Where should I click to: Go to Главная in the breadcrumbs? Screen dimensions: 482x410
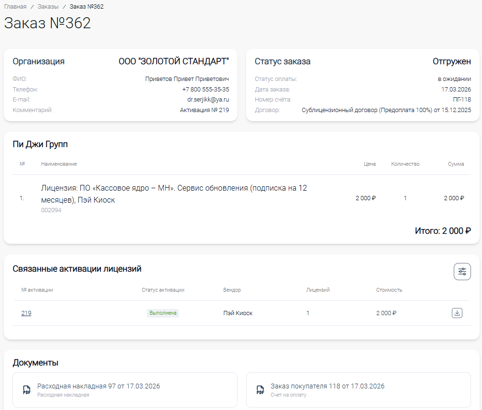pos(15,7)
